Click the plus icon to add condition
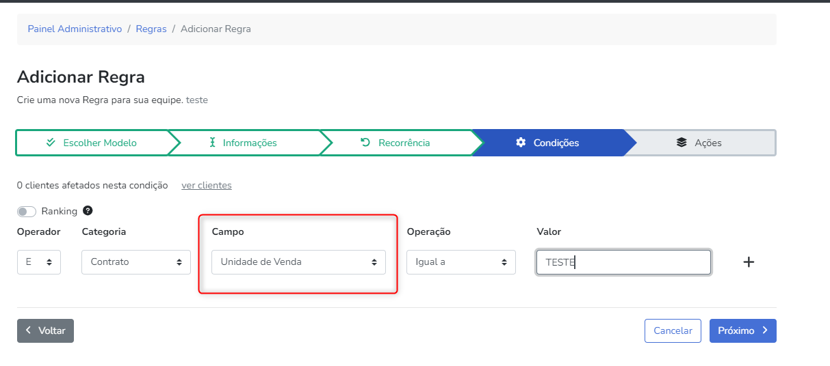 (x=749, y=262)
